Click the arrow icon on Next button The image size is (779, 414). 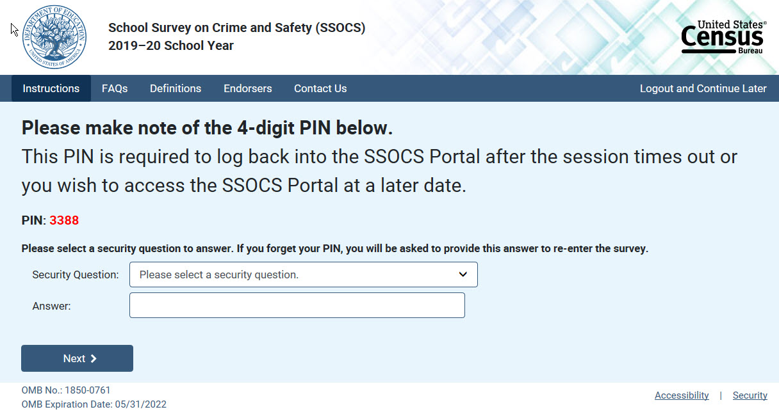coord(94,359)
